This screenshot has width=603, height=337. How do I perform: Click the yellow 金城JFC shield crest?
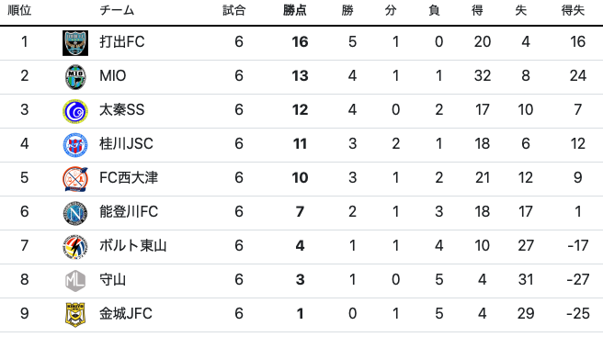(x=75, y=315)
